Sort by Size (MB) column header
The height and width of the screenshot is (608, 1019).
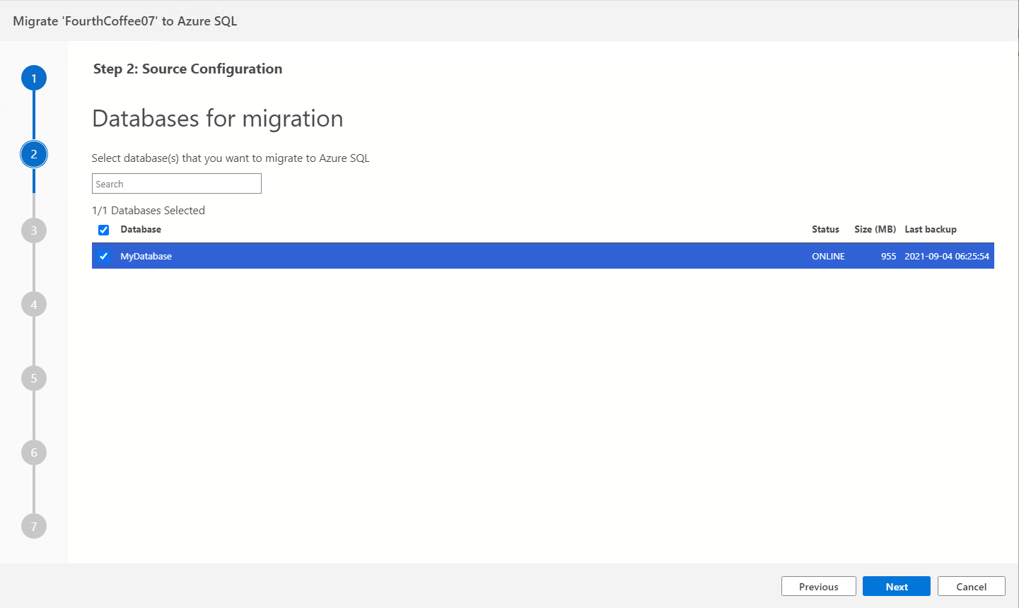(875, 229)
